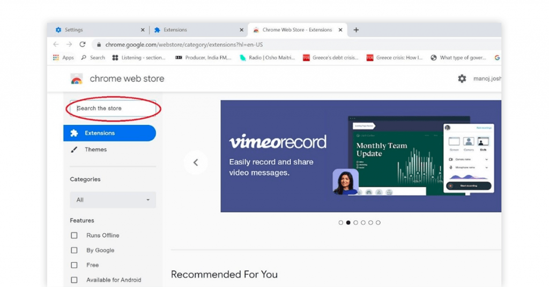The image size is (549, 287).
Task: Jump to fourth carousel slide dot
Action: coord(363,223)
